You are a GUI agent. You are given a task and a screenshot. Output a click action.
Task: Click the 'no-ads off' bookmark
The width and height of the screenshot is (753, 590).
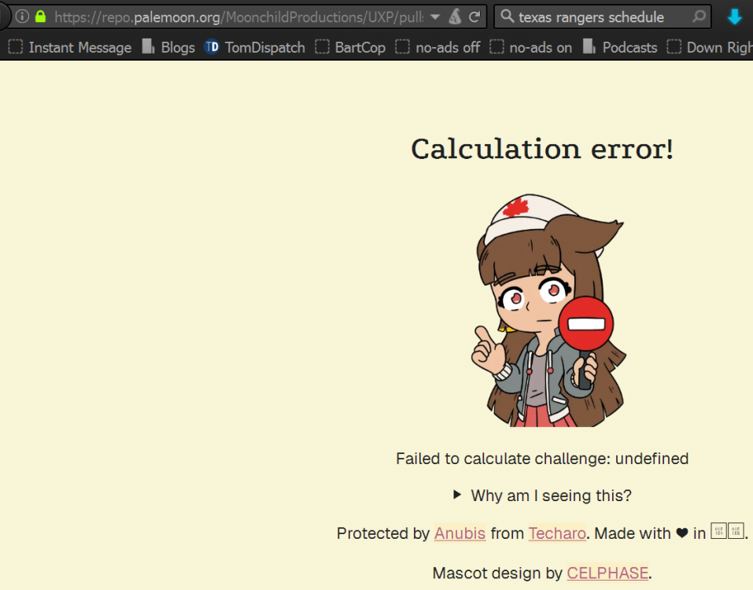(x=437, y=47)
